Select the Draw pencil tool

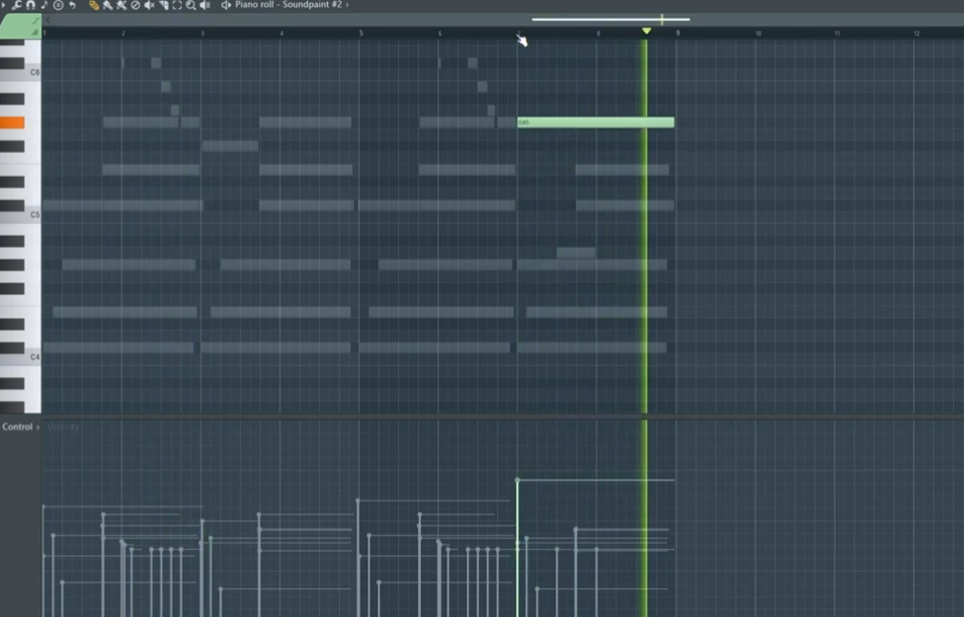[x=94, y=5]
